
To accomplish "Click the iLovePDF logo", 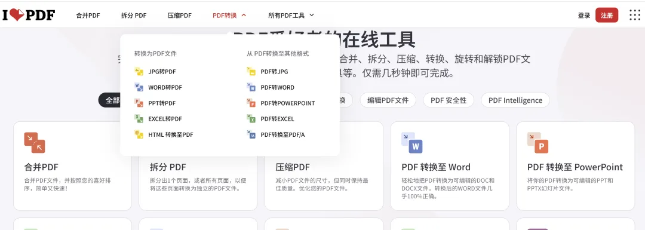I will point(29,15).
